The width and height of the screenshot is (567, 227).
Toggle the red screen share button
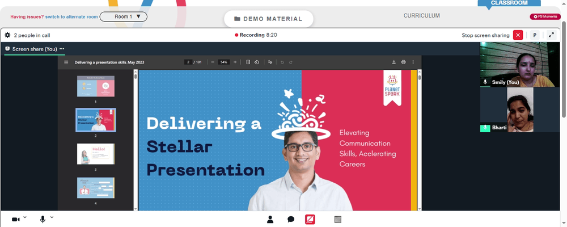point(310,220)
